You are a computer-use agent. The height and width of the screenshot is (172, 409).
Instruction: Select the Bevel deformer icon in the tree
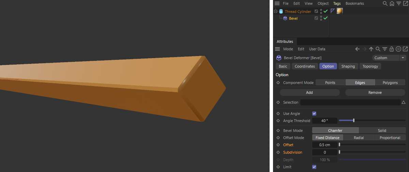285,18
